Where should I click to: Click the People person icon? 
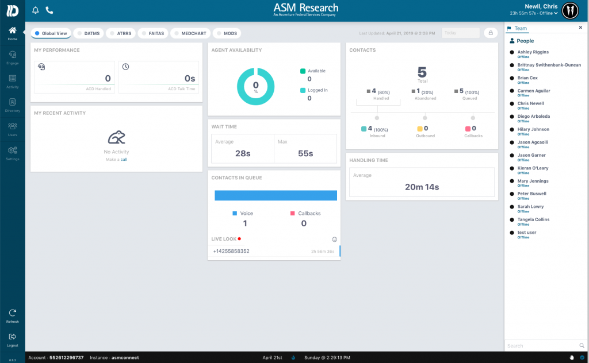[511, 41]
